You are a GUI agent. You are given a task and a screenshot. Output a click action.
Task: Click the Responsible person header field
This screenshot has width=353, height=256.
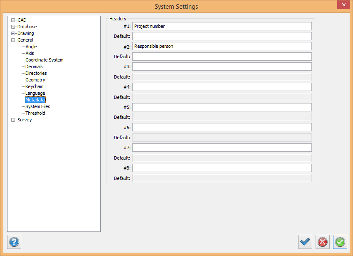pos(222,46)
